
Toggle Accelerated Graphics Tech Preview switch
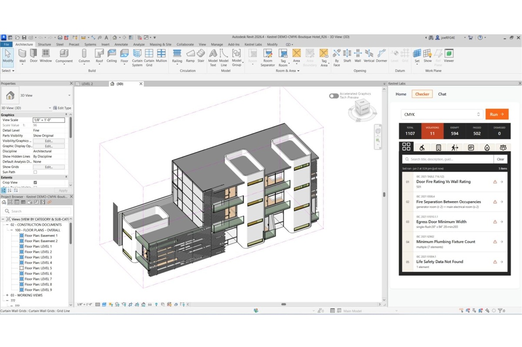[334, 96]
